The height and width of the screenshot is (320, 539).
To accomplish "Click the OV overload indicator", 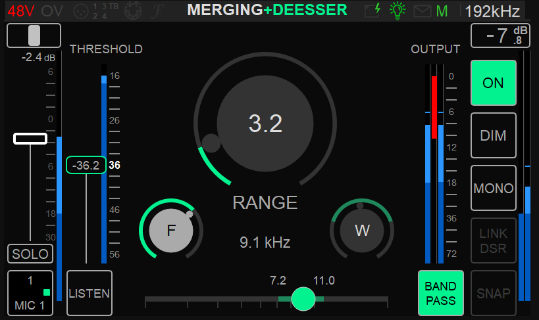I will pyautogui.click(x=53, y=11).
